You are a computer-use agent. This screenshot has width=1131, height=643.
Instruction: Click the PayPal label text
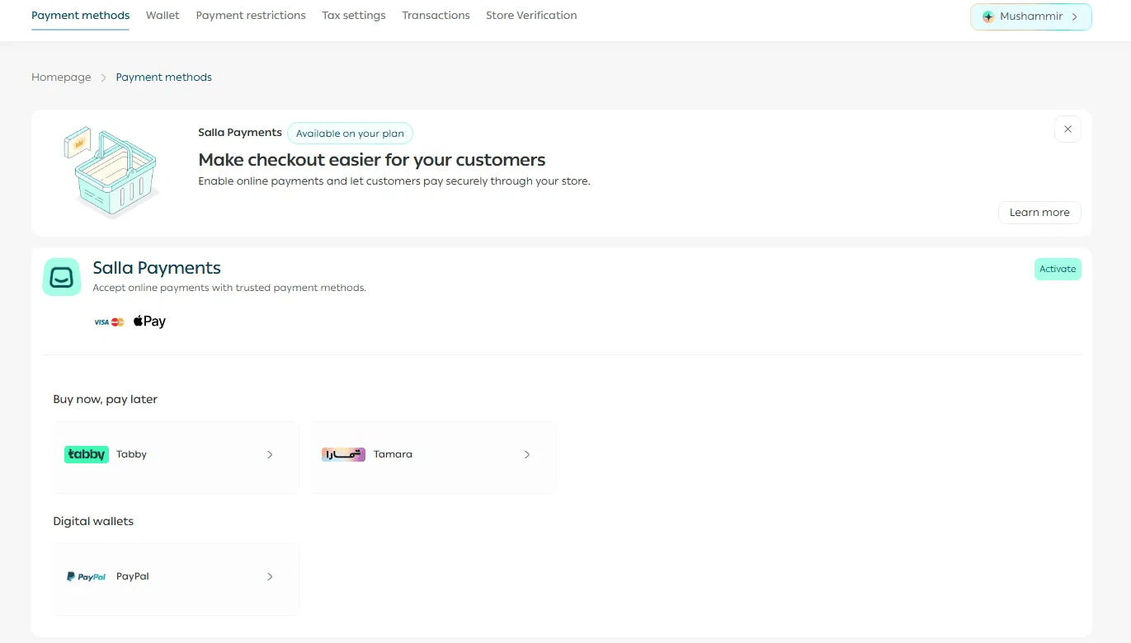[133, 576]
